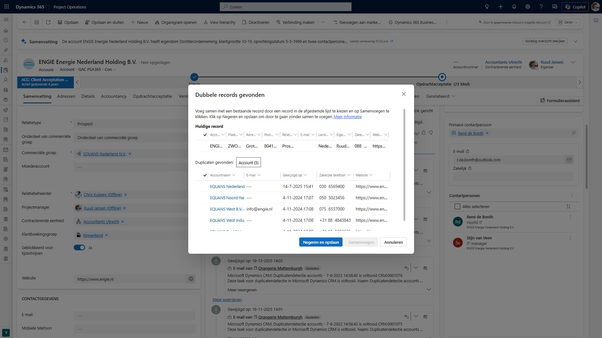Click the Deactiveren command

point(256,22)
